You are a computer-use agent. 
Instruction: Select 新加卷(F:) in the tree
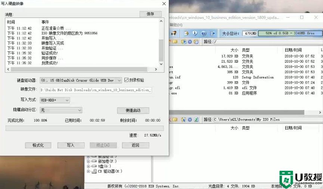tap(107, 161)
